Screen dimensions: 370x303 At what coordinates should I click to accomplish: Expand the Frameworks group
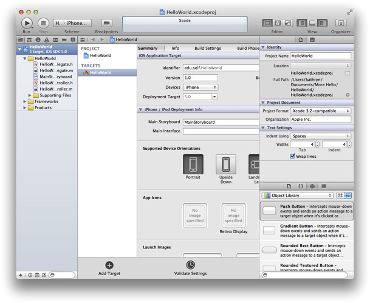[26, 101]
